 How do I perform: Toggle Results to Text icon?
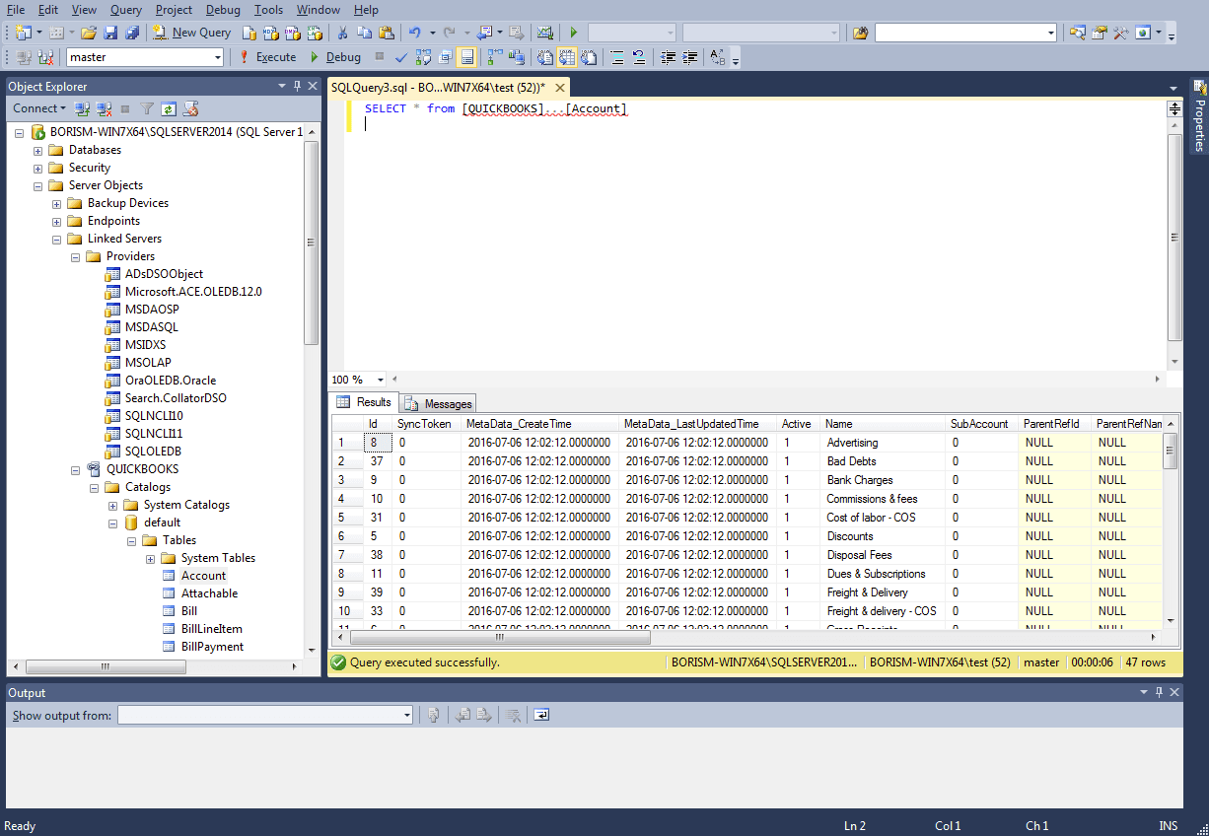[x=544, y=57]
